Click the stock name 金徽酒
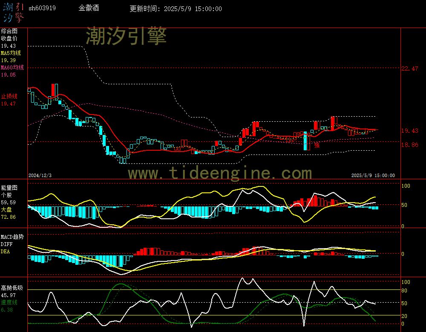 point(89,8)
